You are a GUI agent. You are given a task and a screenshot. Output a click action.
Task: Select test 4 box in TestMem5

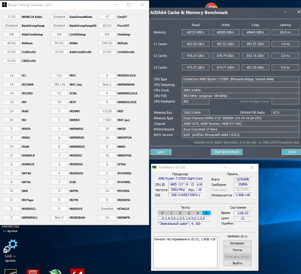coord(198,213)
